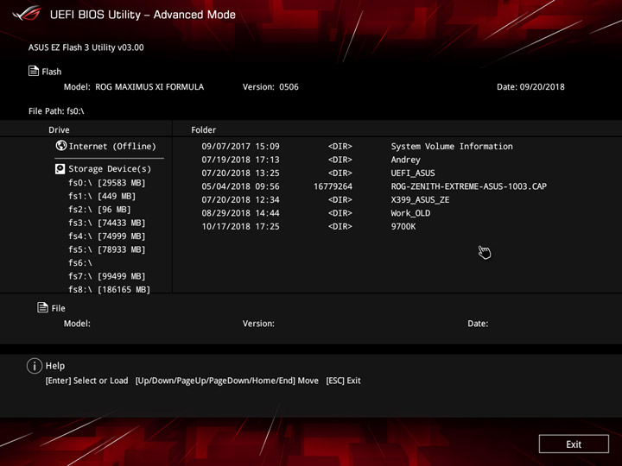Select drive fs8:\ [186165 MB]
Screen dimensions: 622x466
109,289
